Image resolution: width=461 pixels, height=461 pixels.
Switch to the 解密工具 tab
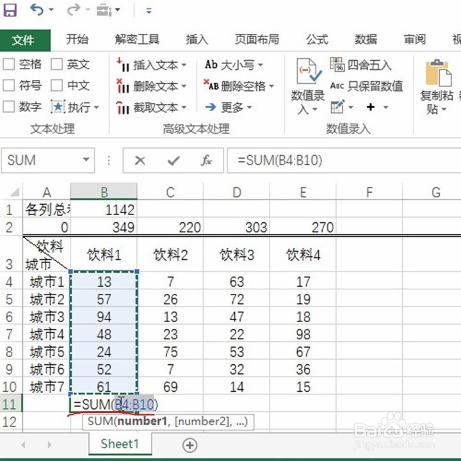137,39
